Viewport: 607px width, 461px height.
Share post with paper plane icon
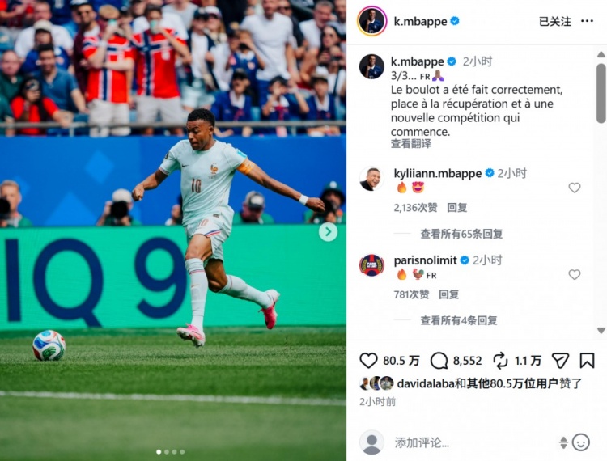(x=560, y=361)
